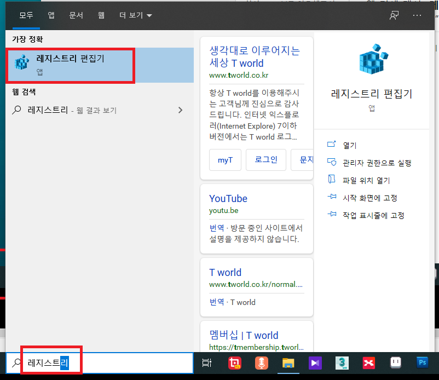Click the pin icon beside 작업 표시줄에 고정
The height and width of the screenshot is (380, 439).
332,214
